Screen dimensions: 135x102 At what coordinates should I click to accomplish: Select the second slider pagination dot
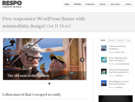coord(42,83)
